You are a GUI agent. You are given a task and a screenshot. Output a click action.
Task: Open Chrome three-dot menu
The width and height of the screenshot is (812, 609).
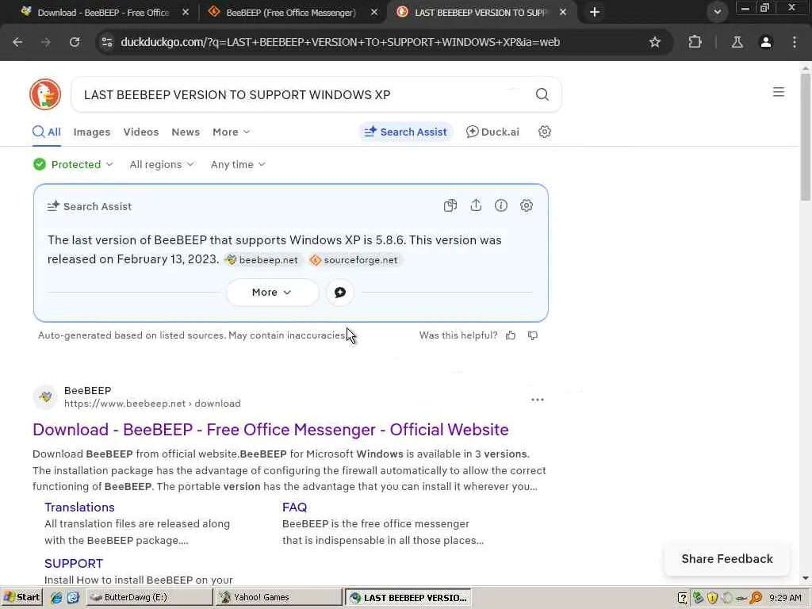[795, 42]
